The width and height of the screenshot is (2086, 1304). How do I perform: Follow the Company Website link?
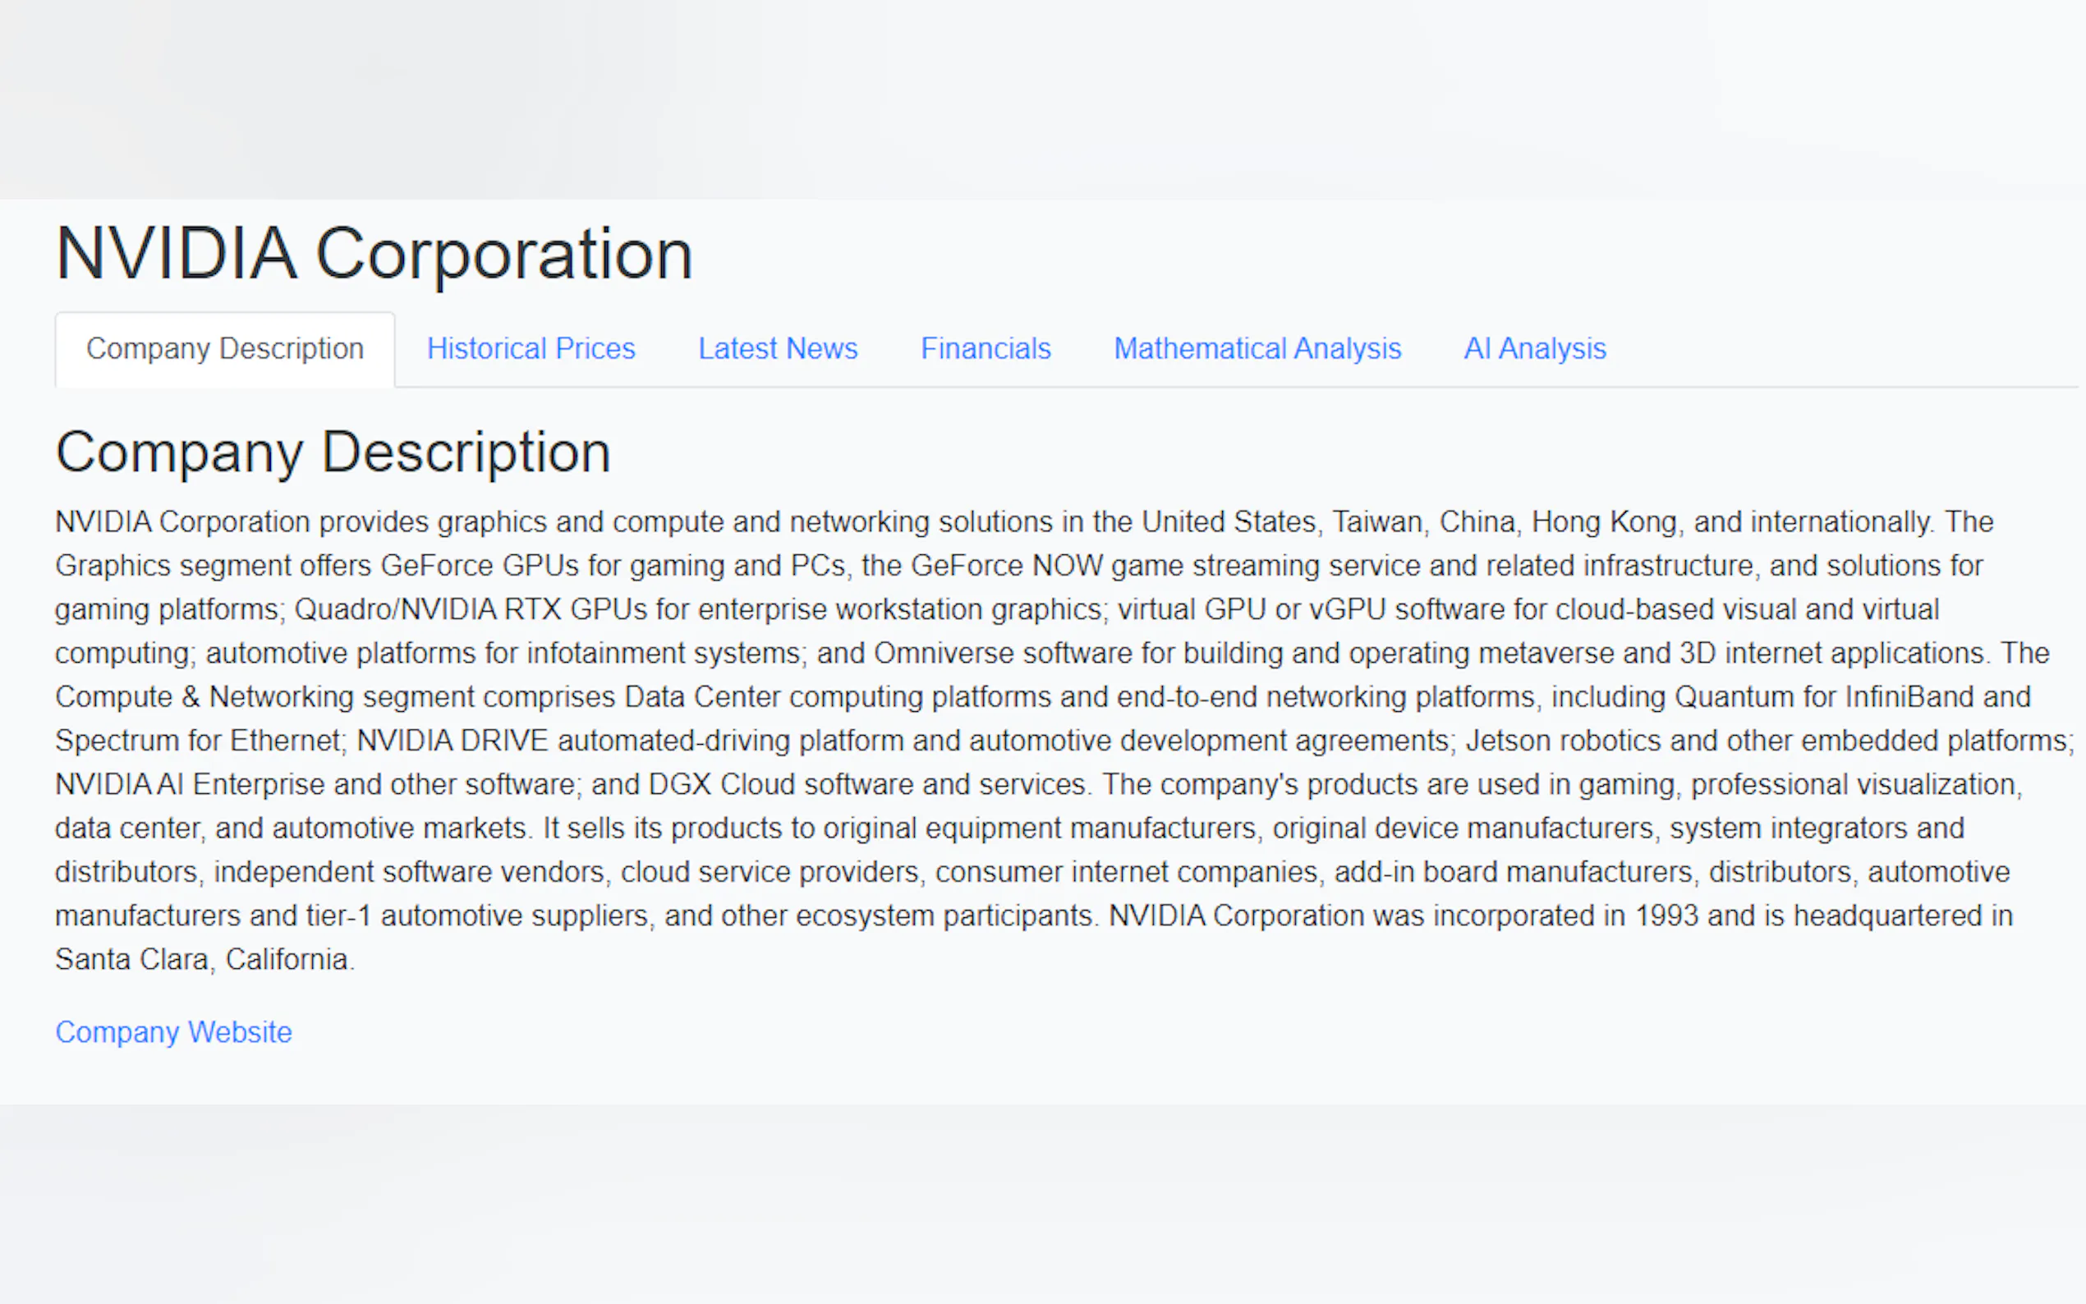click(x=173, y=1031)
